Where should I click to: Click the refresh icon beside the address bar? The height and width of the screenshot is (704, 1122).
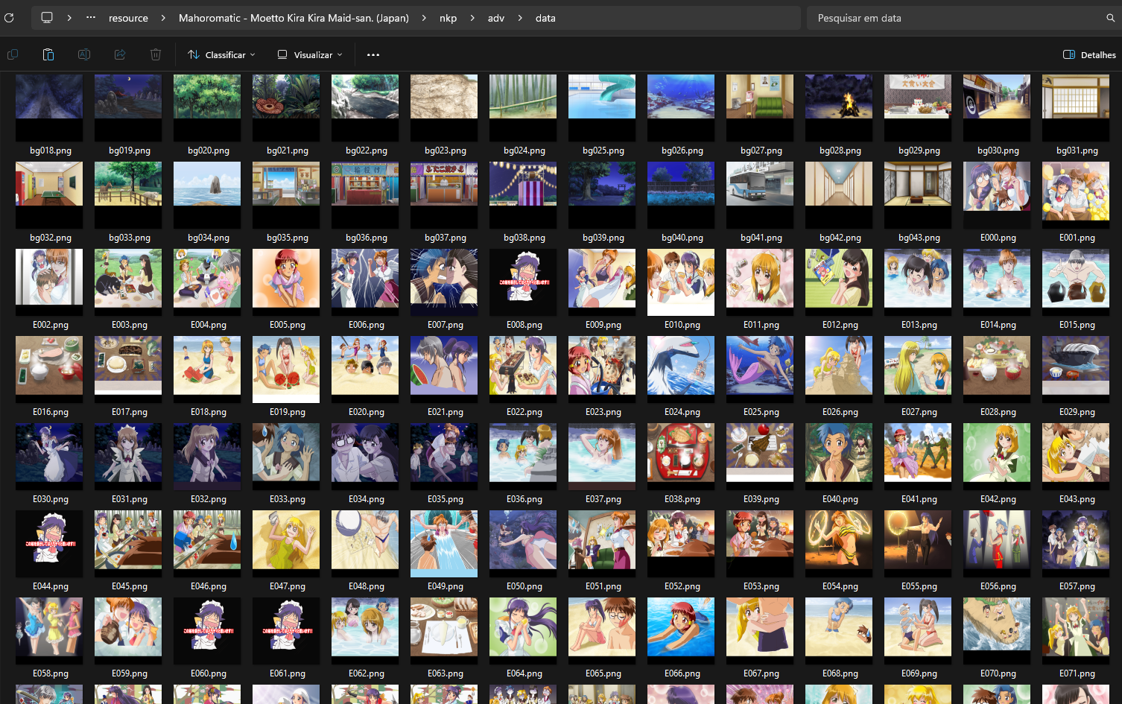coord(9,18)
